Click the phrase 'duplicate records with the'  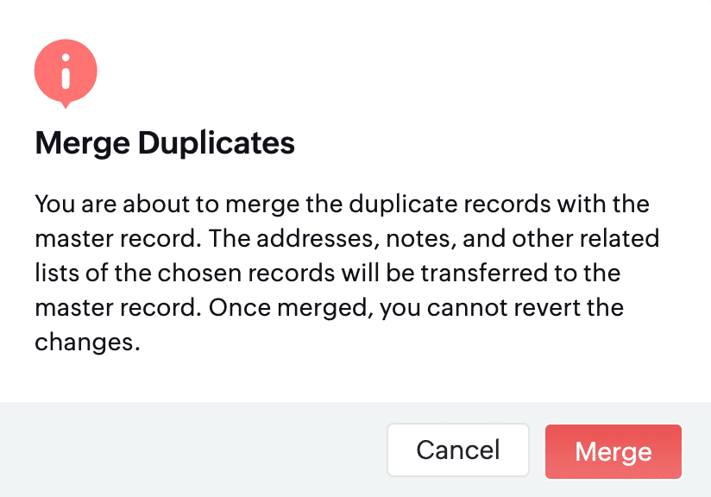(499, 204)
